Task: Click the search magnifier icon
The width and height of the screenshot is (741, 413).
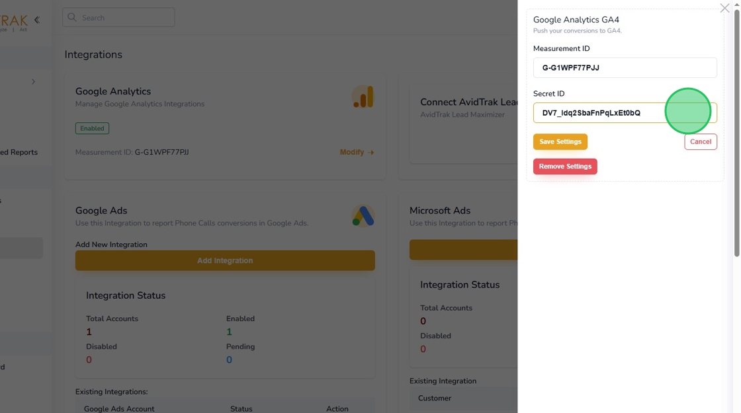Action: [72, 17]
